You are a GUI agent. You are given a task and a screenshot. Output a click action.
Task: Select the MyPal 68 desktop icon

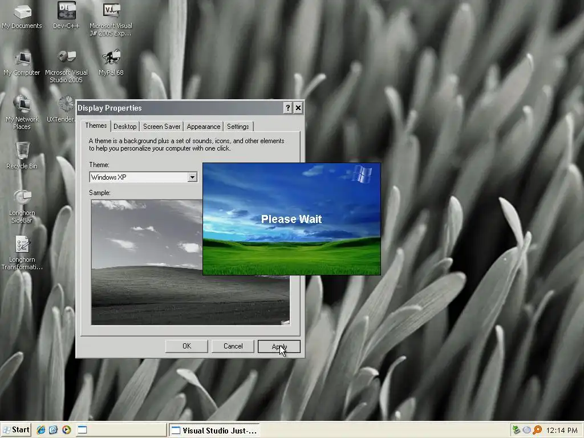111,63
